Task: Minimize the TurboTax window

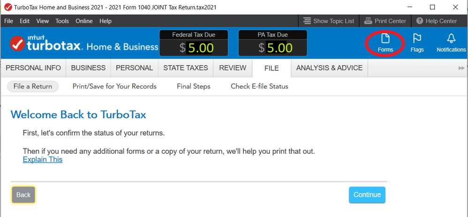Action: (409, 7)
